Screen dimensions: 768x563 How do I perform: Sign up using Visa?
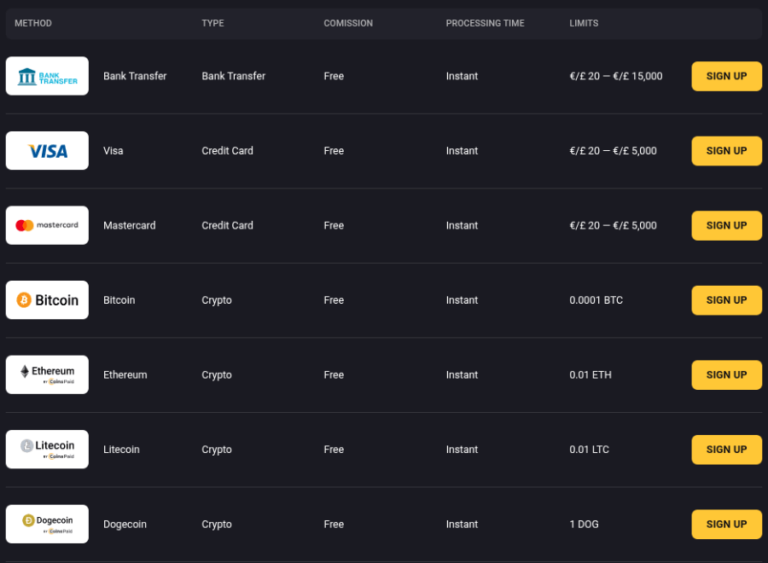click(x=726, y=150)
